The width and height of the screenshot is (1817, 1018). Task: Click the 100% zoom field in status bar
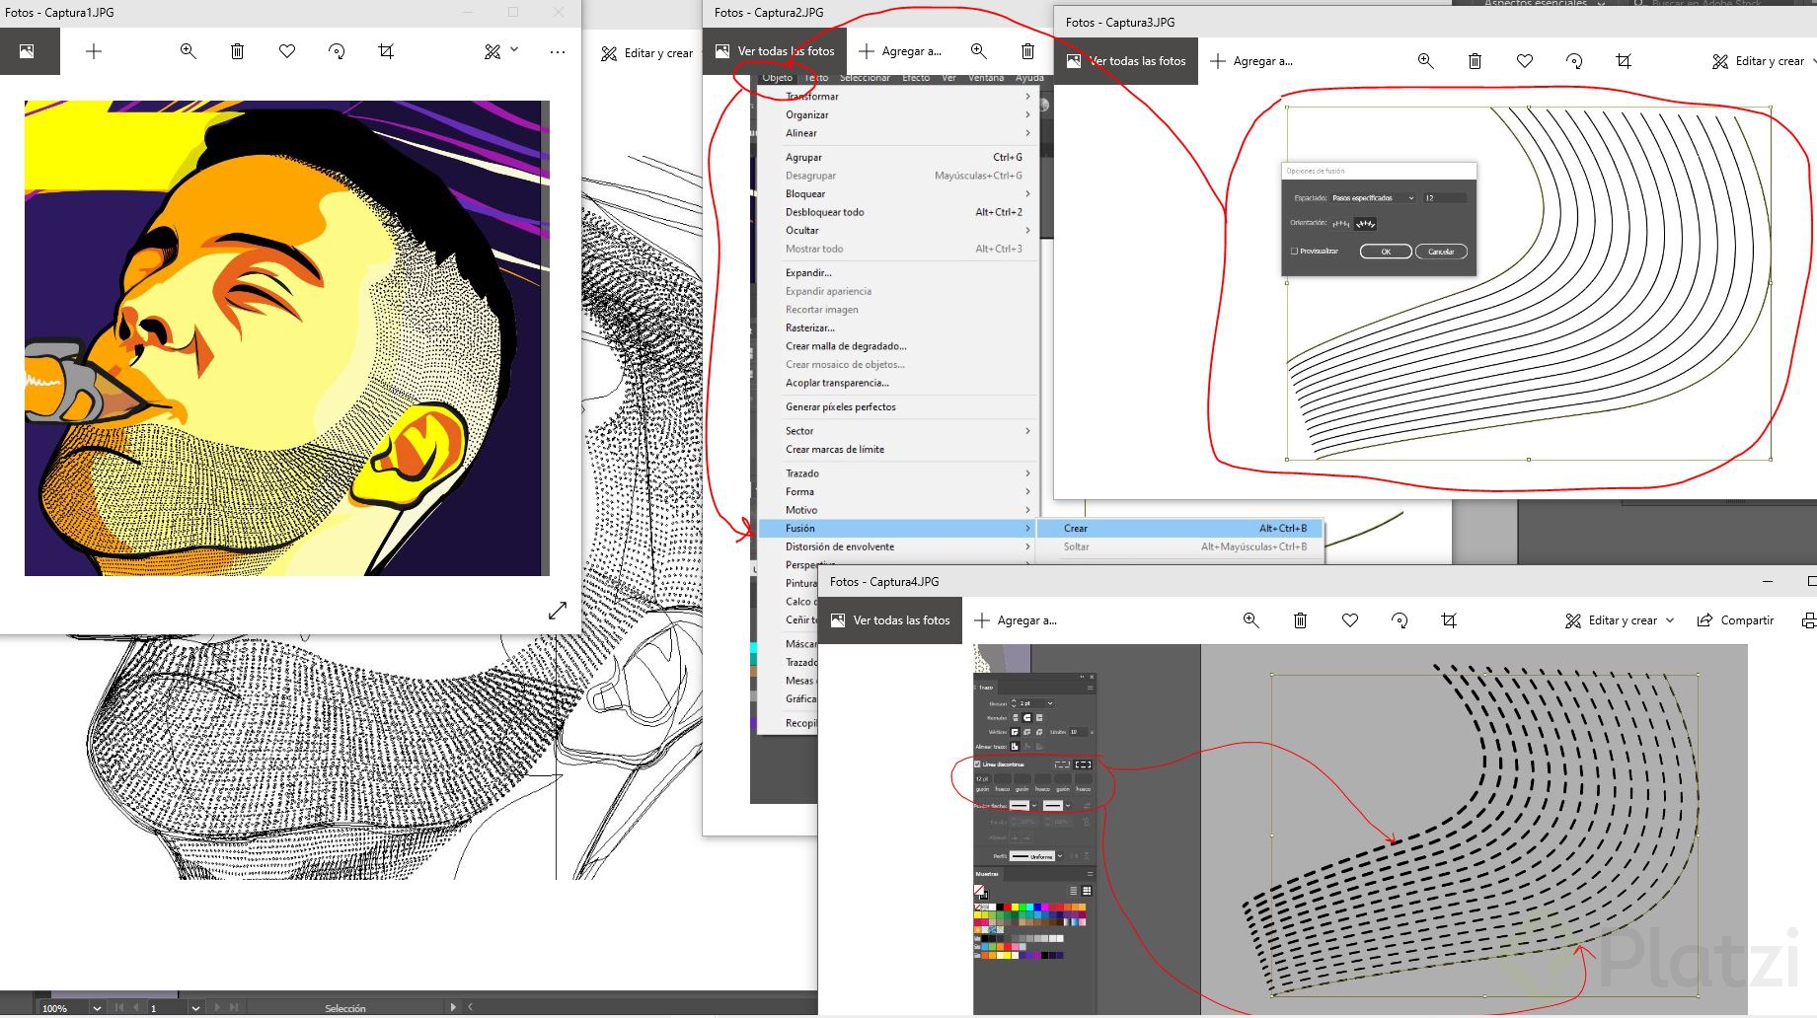coord(63,1008)
